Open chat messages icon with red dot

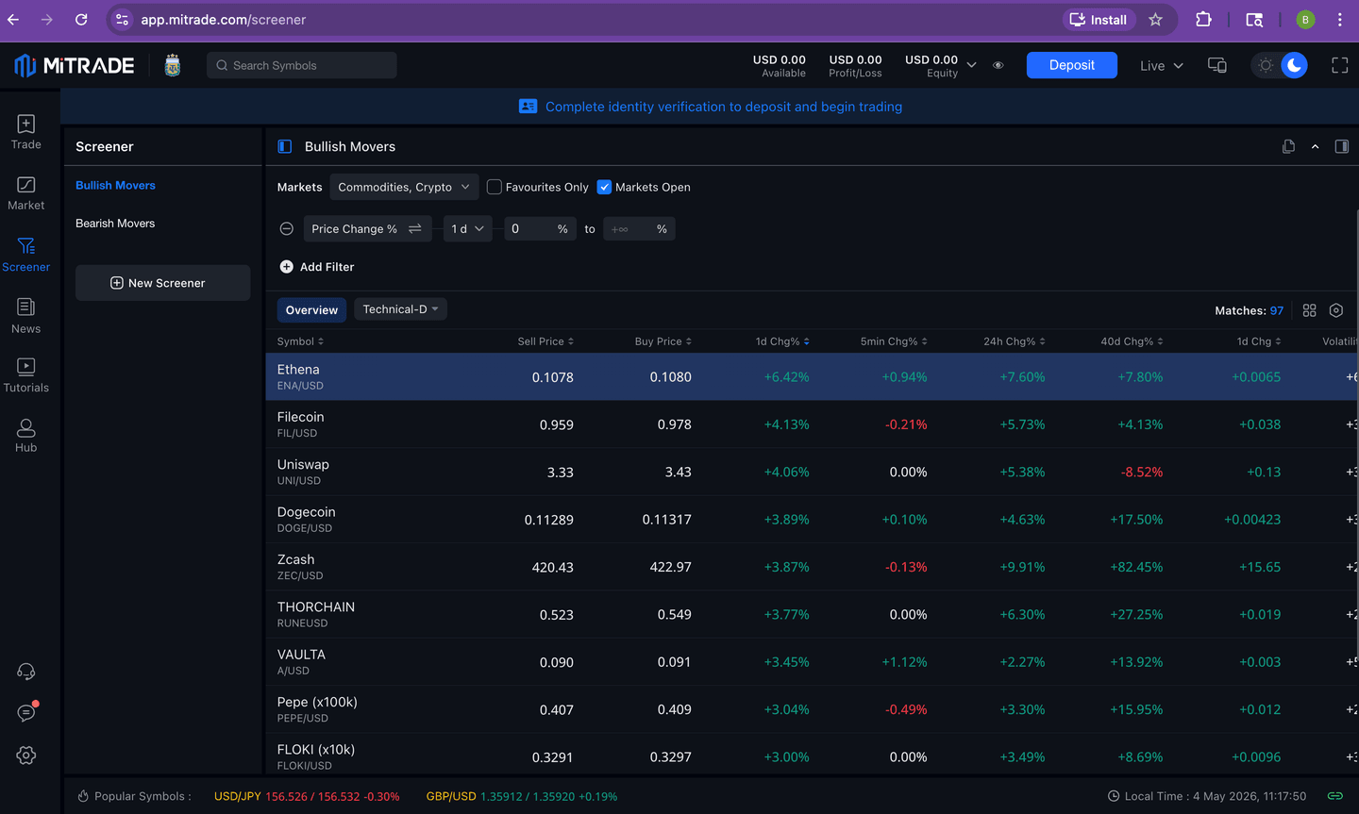pyautogui.click(x=26, y=712)
